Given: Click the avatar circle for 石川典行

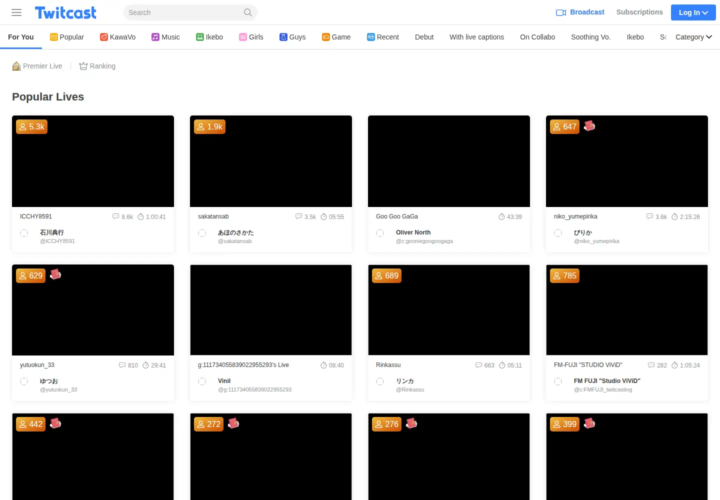Looking at the screenshot, I should pyautogui.click(x=24, y=233).
